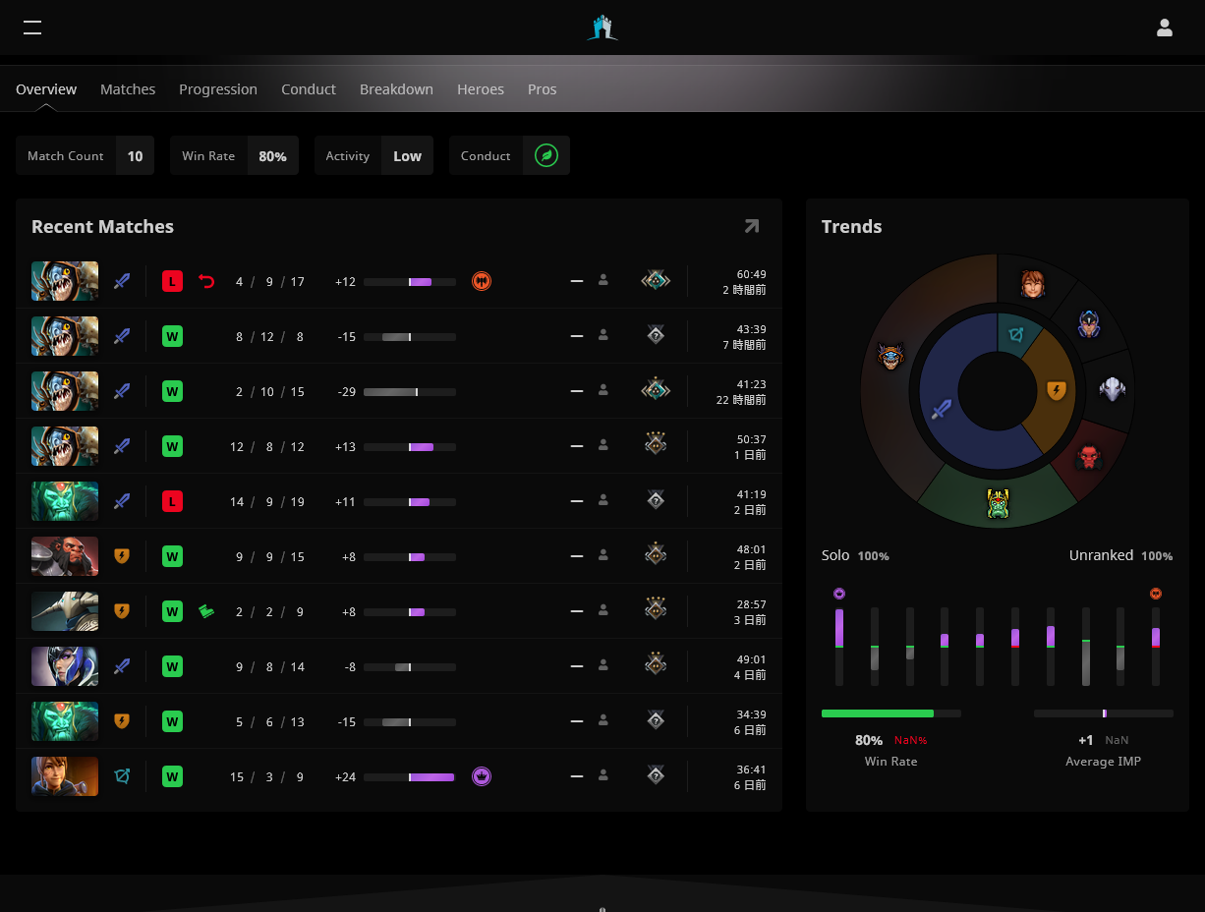This screenshot has height=912, width=1205.
Task: Click the Win Rate 80% stat box
Action: [x=234, y=155]
